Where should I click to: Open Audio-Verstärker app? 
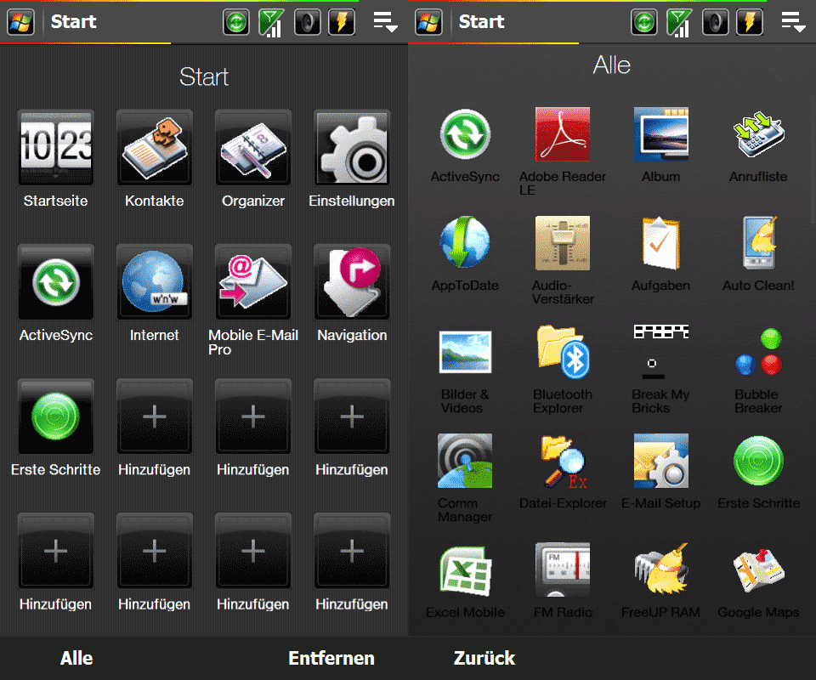563,243
